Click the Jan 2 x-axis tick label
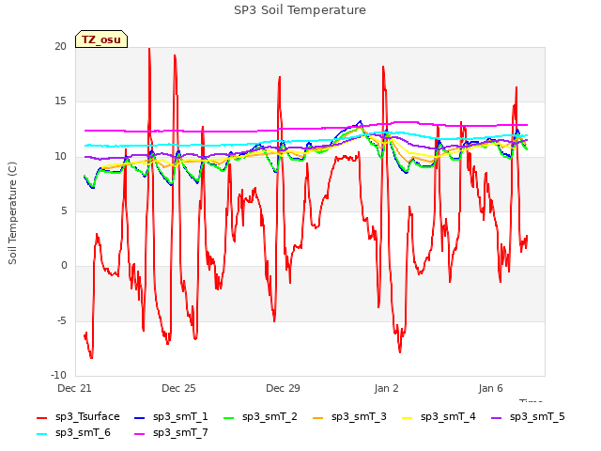Screen dimensions: 601x451 (386, 388)
